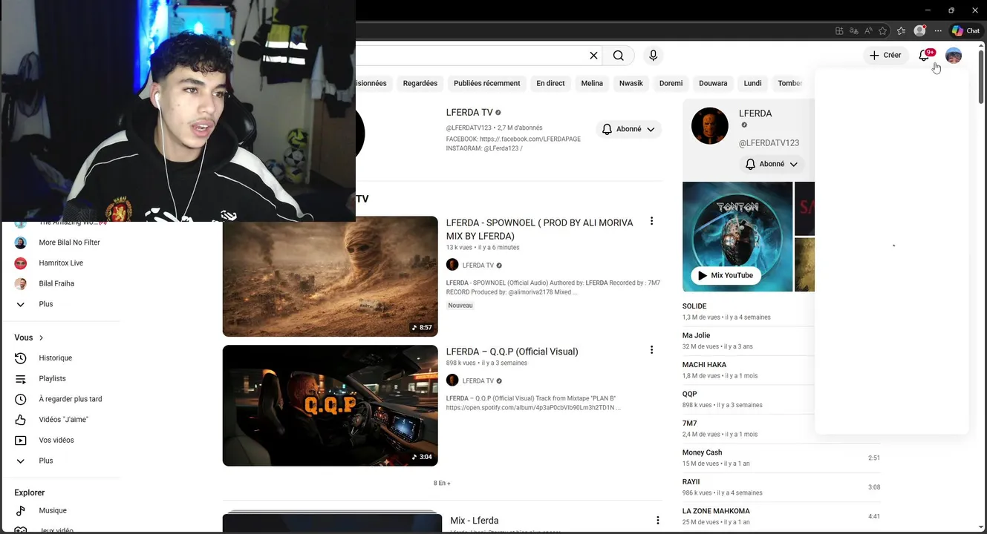Open LFERDA - SPOWNOEL video title
The image size is (987, 534).
540,229
